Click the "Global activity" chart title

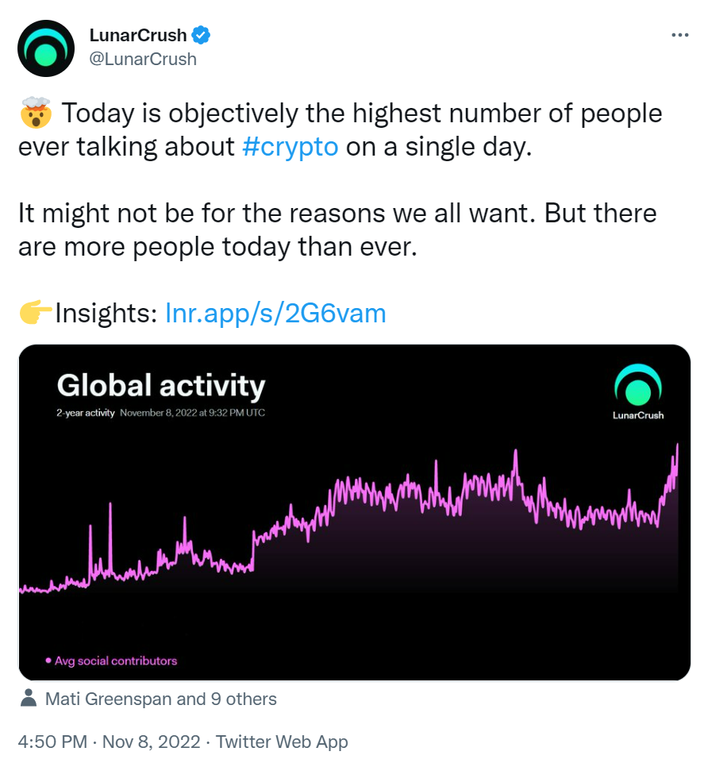(161, 386)
